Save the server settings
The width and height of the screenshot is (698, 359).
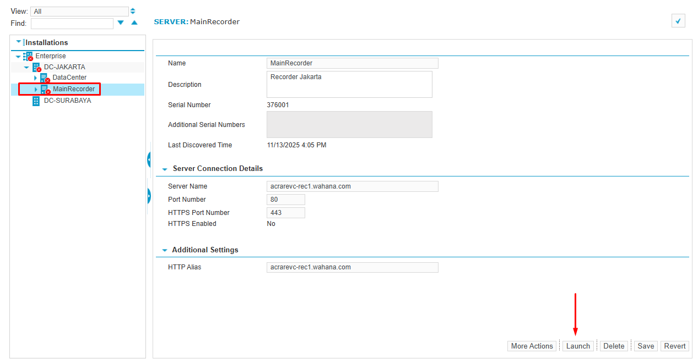(646, 346)
